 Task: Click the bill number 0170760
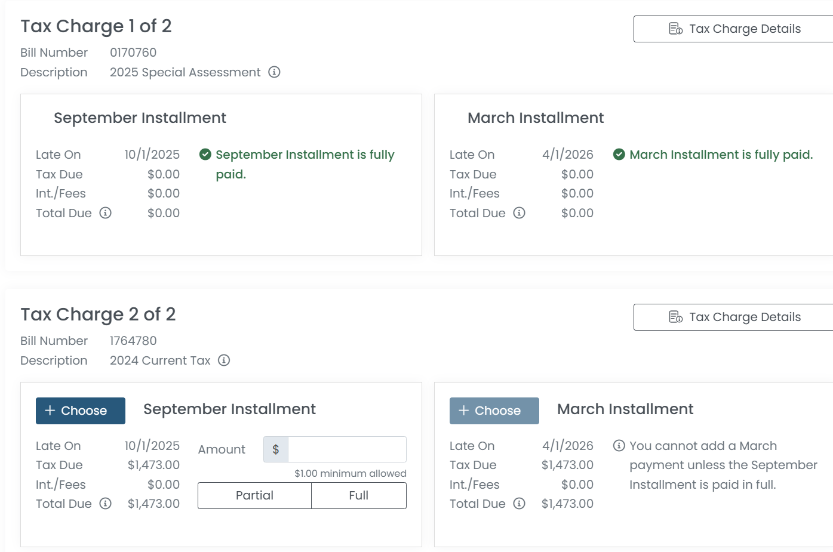pos(133,53)
